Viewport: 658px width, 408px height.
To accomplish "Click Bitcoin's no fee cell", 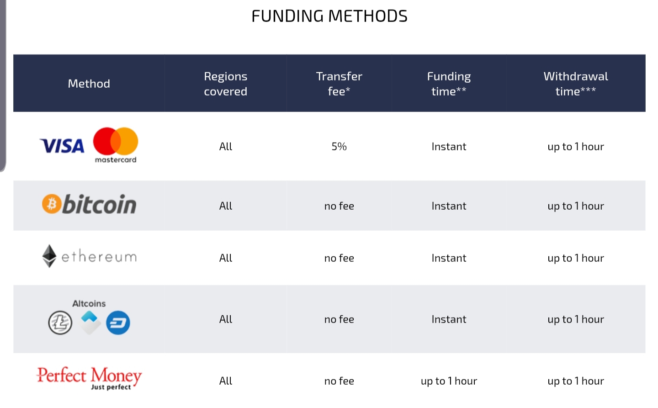I will pos(339,206).
